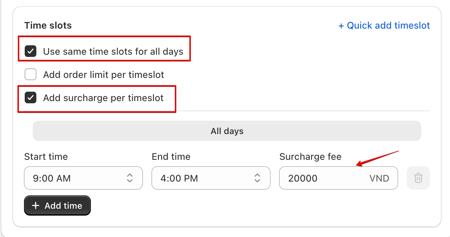Click the checkmark inside Use same time slots checkbox
The image size is (450, 237).
point(31,51)
